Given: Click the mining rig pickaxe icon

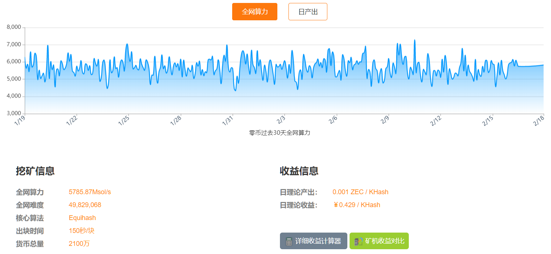Looking at the screenshot, I should tap(358, 241).
